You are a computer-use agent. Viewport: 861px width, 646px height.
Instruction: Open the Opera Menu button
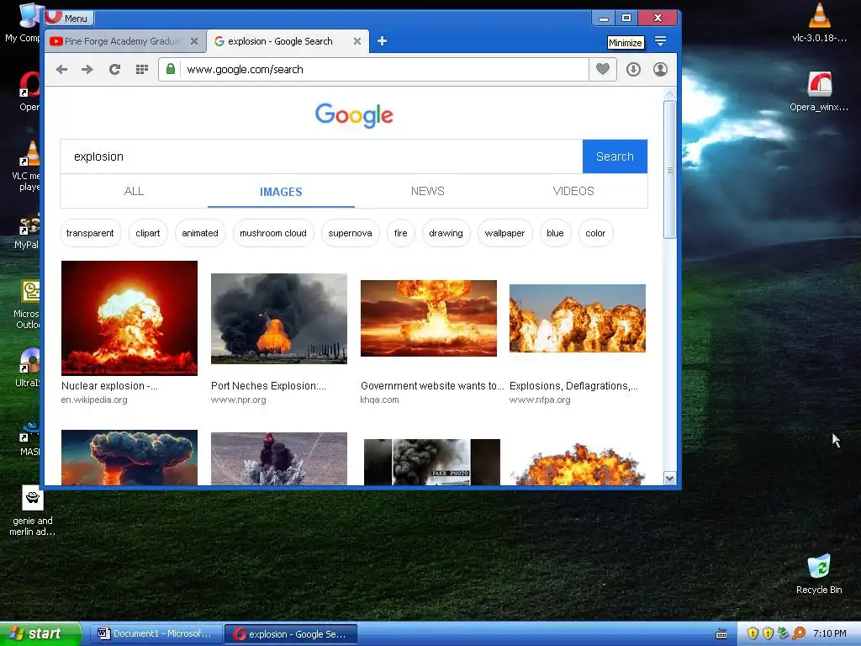coord(69,18)
